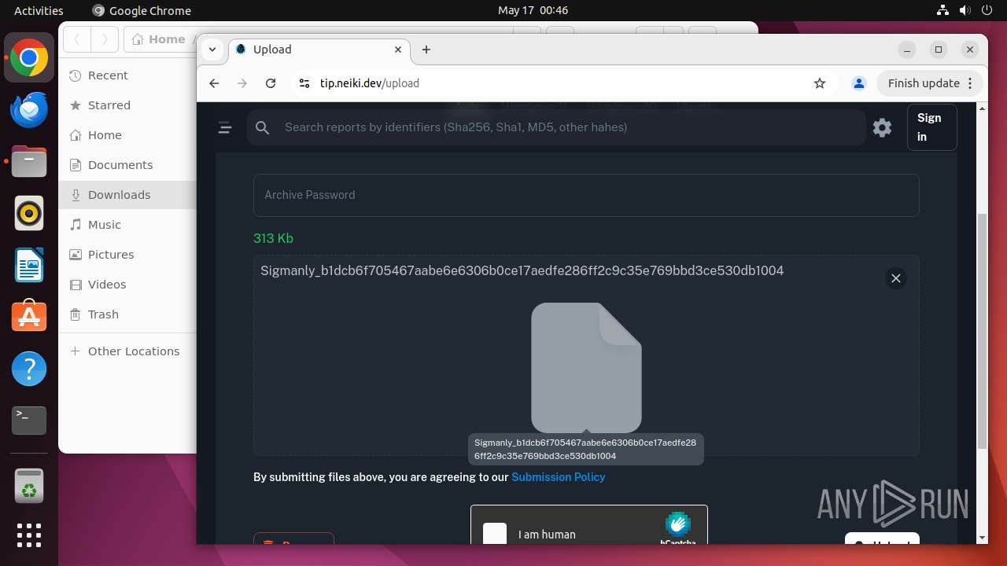
Task: Open the Chrome profile avatar
Action: coord(859,83)
